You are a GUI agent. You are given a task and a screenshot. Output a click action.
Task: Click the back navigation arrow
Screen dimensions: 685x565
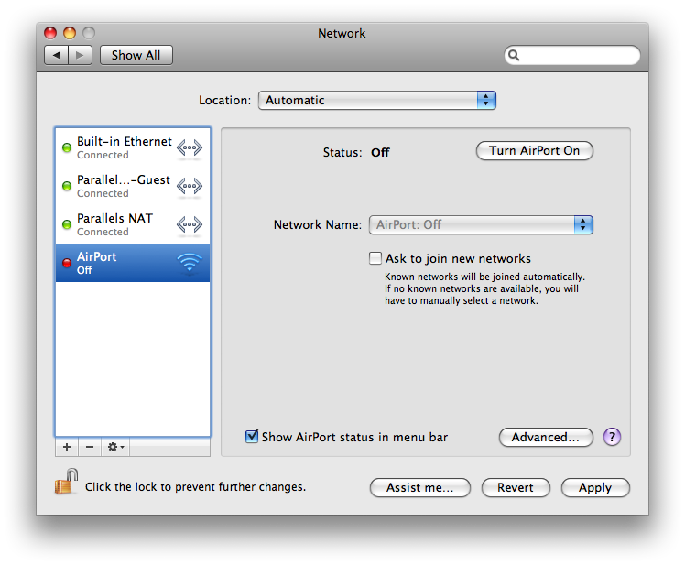click(57, 55)
